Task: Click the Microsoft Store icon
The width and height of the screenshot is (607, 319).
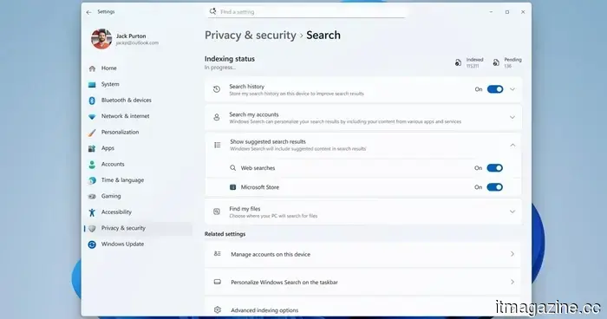Action: [x=232, y=187]
